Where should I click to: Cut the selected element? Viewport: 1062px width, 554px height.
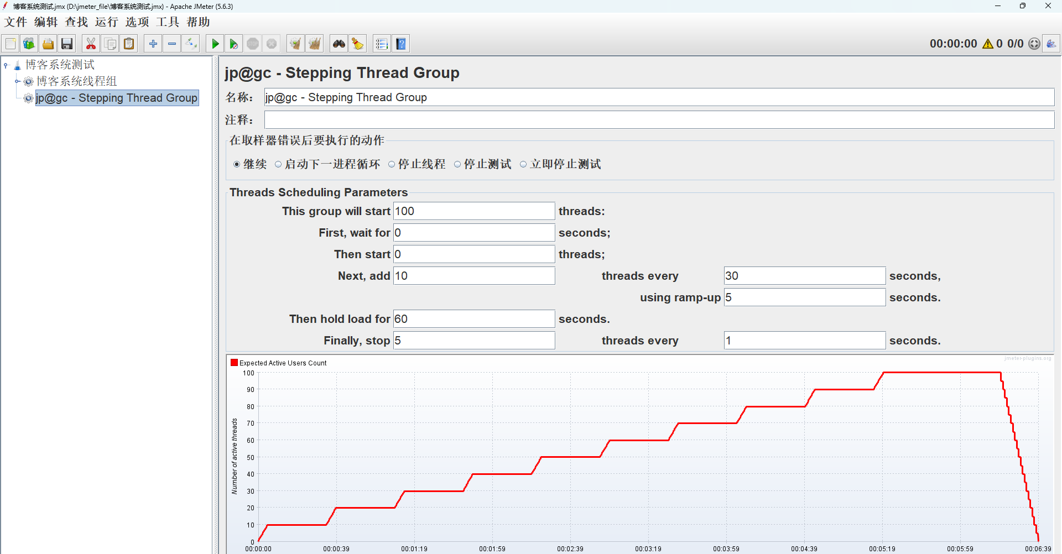pyautogui.click(x=91, y=44)
